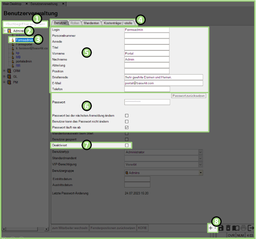Click 'zum Mitarbeiter wechseln' button
Image resolution: width=256 pixels, height=239 pixels.
[69, 228]
